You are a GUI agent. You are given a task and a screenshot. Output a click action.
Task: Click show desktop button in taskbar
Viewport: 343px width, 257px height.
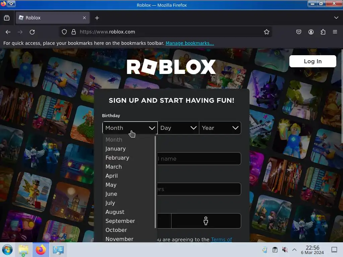tap(334, 250)
